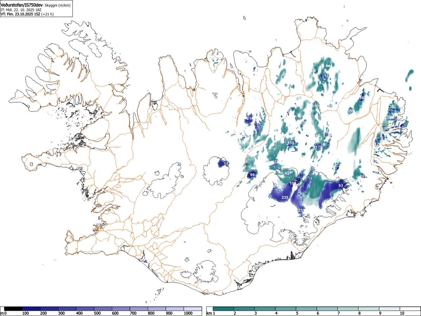Click the 'm' unit label on legend
421x316 pixels.
(x=2, y=313)
